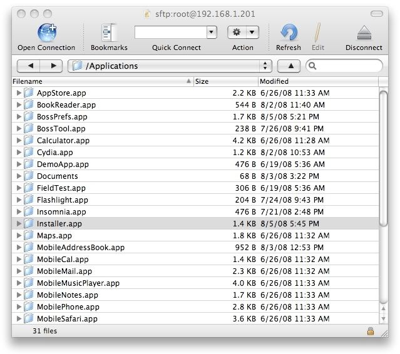Screen dimensions: 400x354
Task: Go forward with the right arrow button
Action: (51, 66)
